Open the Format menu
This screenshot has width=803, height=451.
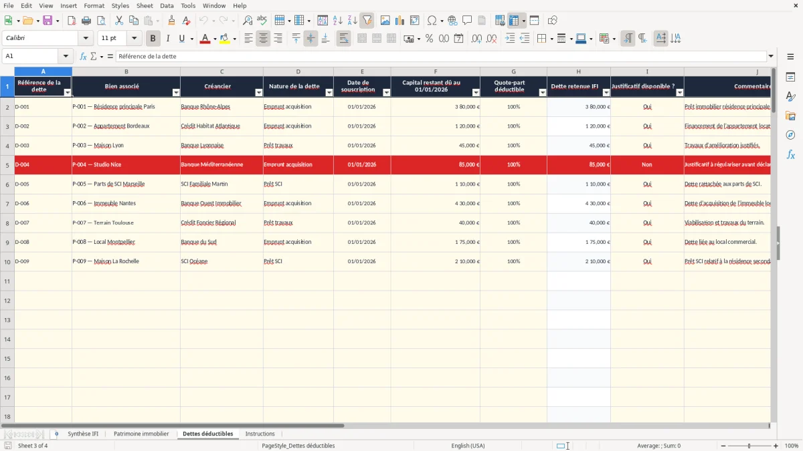94,5
